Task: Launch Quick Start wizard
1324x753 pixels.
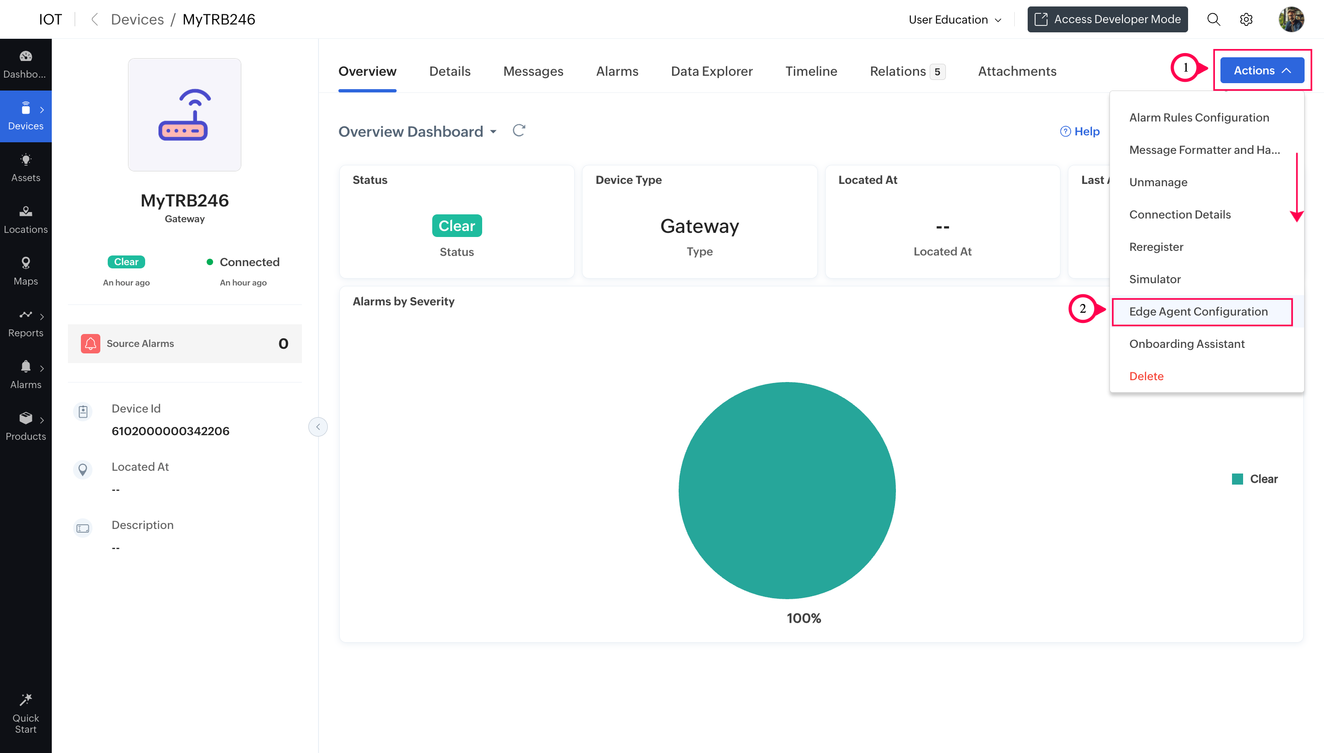Action: click(x=25, y=714)
